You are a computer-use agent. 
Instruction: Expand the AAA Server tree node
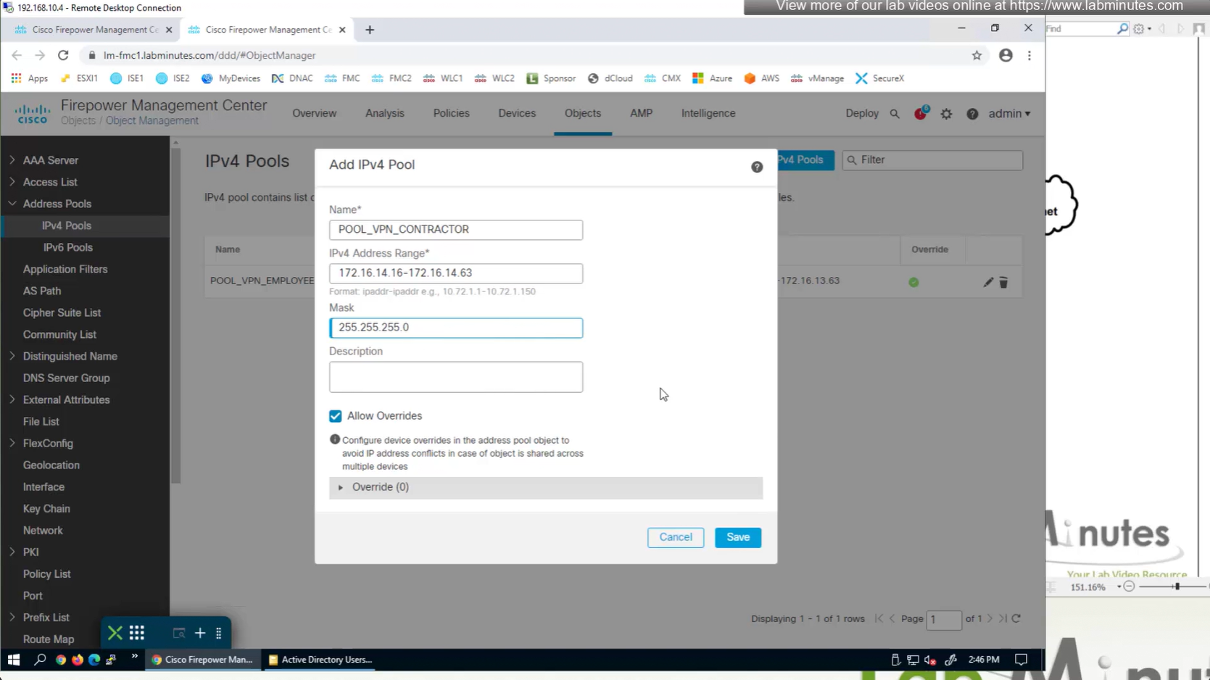pyautogui.click(x=12, y=160)
